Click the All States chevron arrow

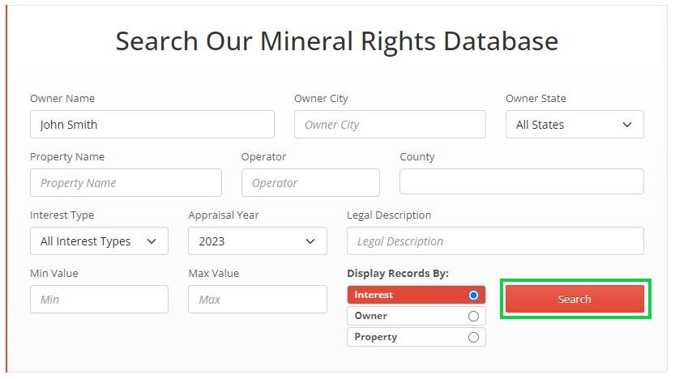tap(627, 125)
